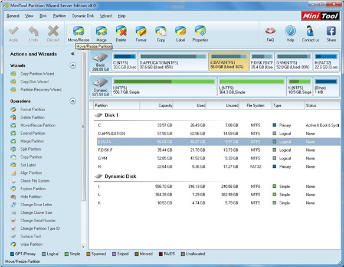Click the Merge toolbar icon
The width and height of the screenshot is (344, 267).
pos(101,31)
